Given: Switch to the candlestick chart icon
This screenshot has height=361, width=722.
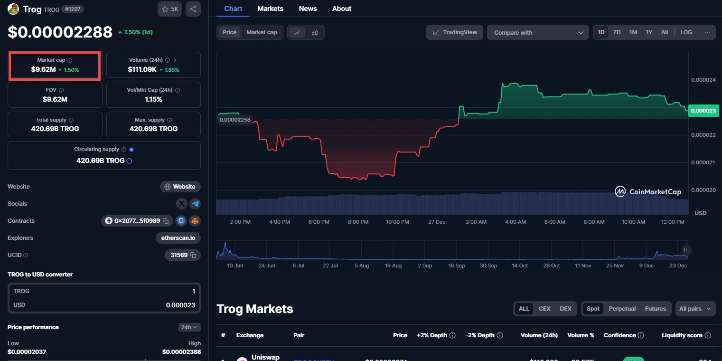Looking at the screenshot, I should pyautogui.click(x=315, y=32).
